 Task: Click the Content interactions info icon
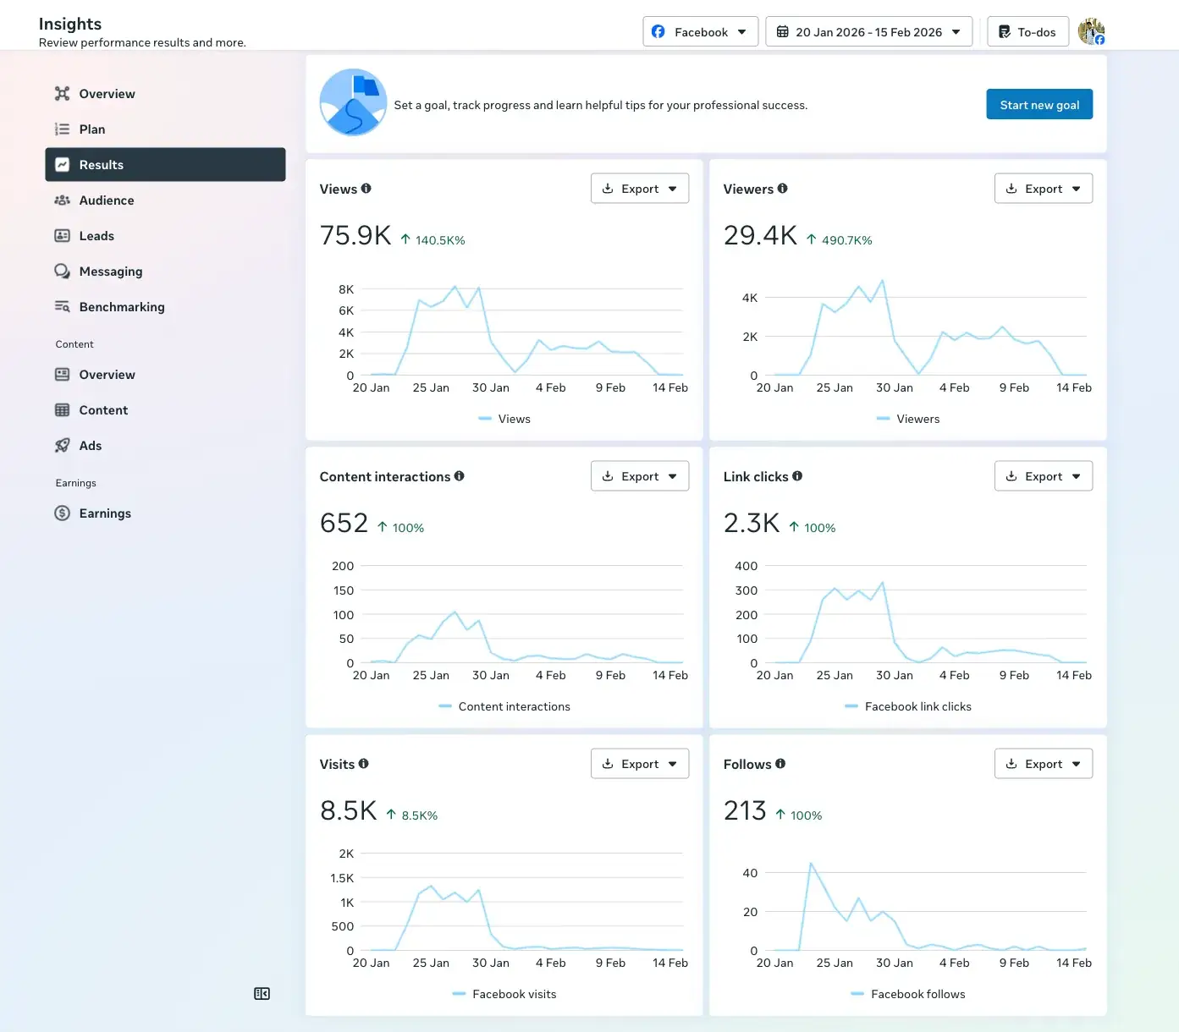(x=460, y=476)
